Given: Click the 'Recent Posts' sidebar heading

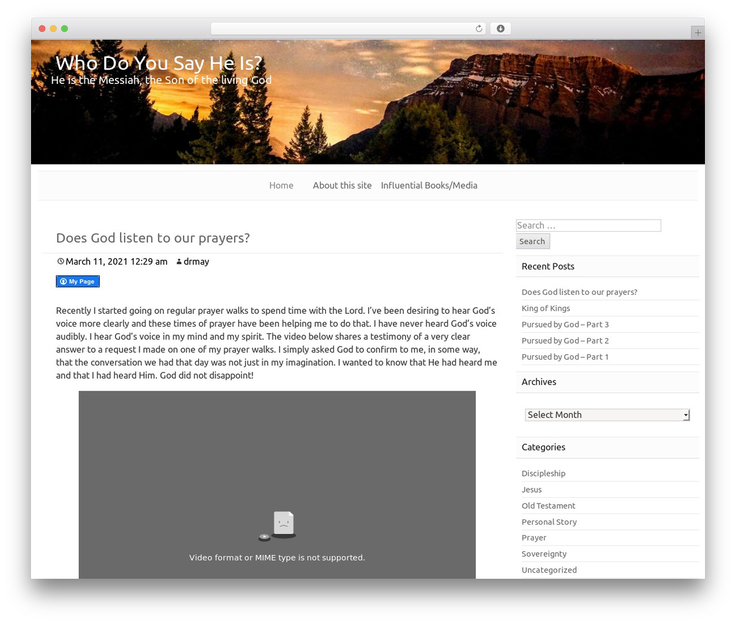Looking at the screenshot, I should click(x=548, y=266).
